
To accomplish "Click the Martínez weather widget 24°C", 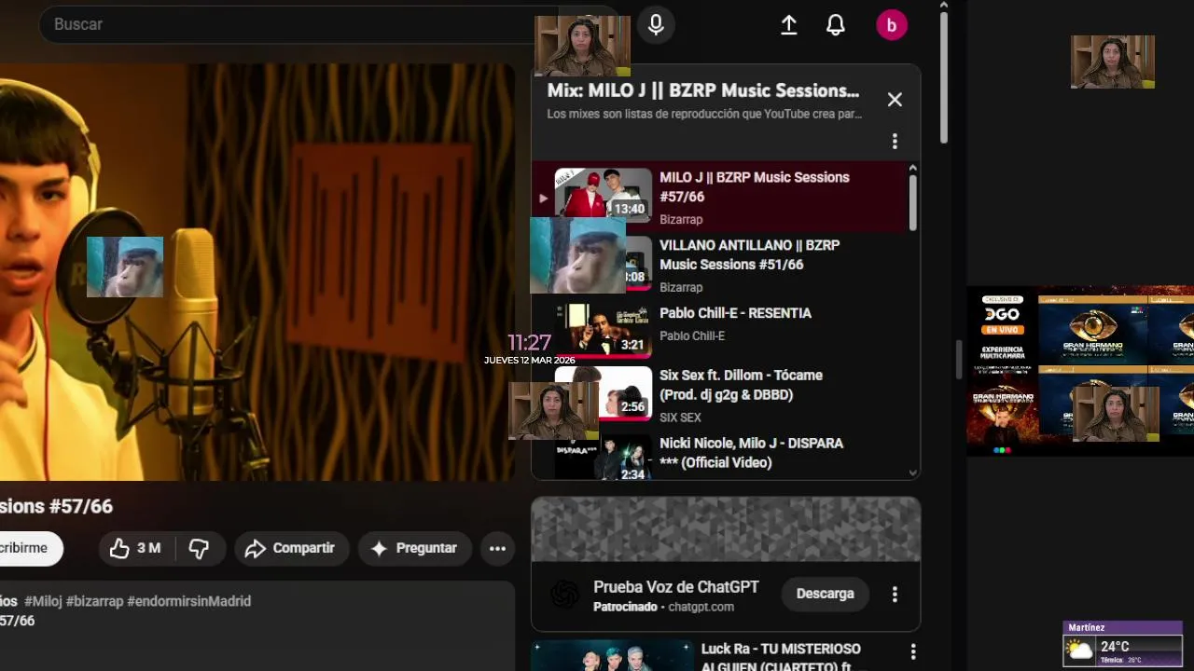I will coord(1123,644).
